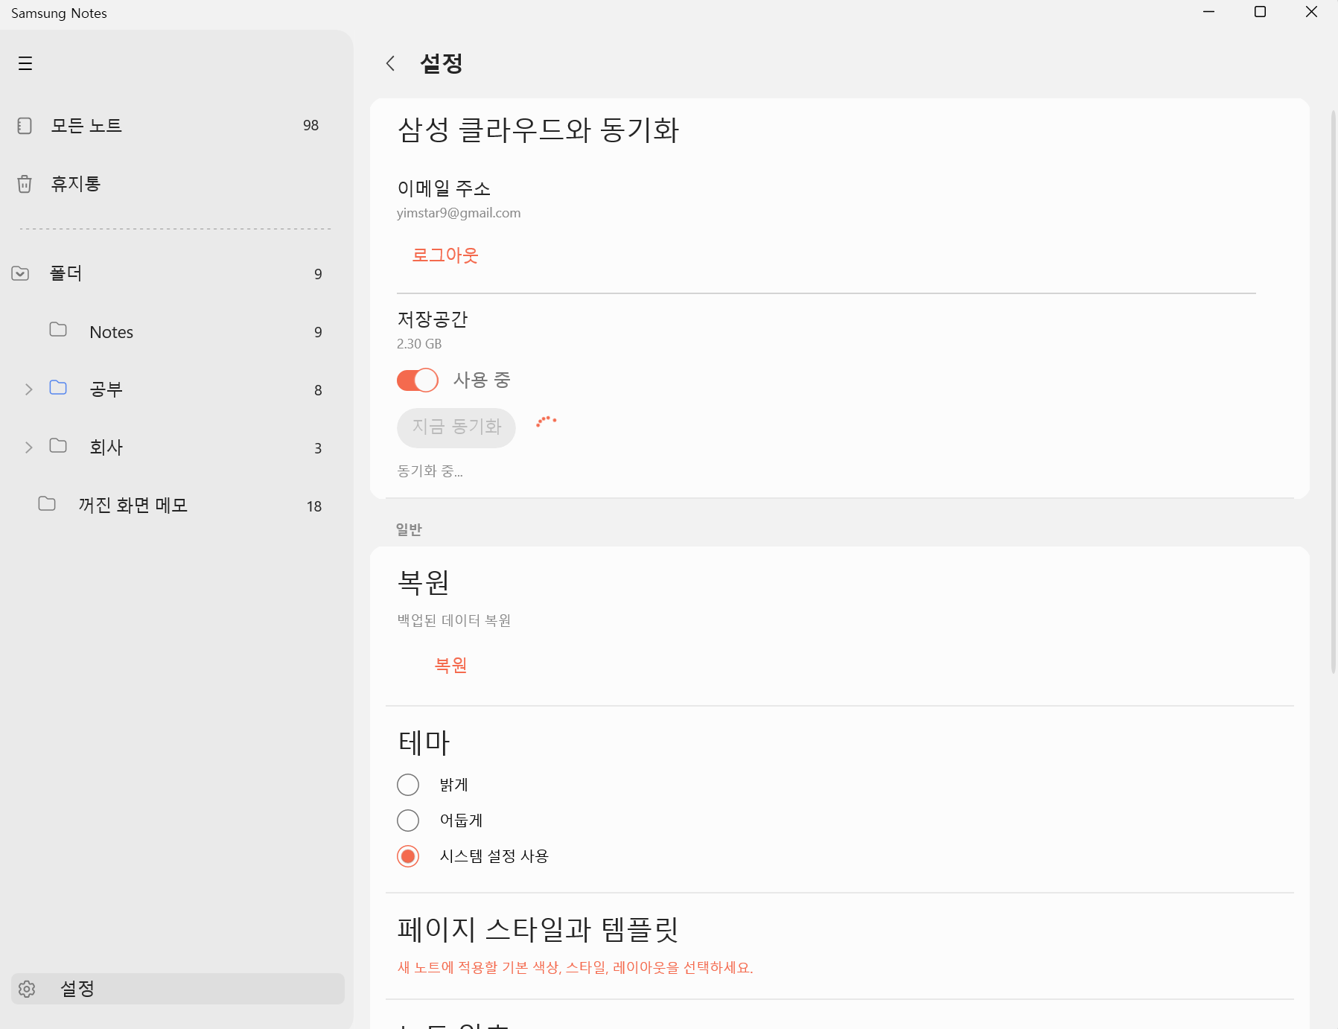The image size is (1338, 1029).
Task: Click the 페이지 스타일과 템플릿 heading
Action: (538, 928)
